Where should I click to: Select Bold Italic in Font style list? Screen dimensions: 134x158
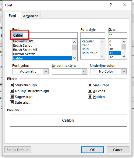click(89, 53)
